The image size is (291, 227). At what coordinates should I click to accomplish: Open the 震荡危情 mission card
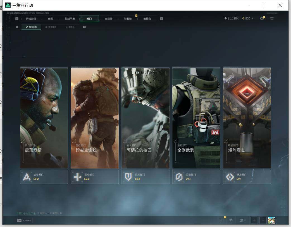tap(44, 118)
